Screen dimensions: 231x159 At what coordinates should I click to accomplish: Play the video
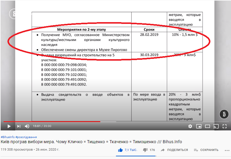(x=9, y=126)
